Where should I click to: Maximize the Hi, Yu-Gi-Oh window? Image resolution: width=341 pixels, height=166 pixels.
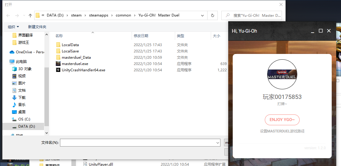321,31
